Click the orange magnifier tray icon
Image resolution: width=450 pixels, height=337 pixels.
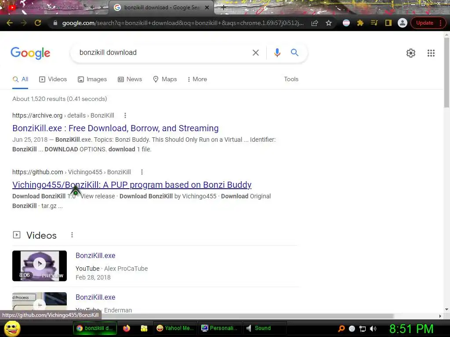pyautogui.click(x=341, y=329)
